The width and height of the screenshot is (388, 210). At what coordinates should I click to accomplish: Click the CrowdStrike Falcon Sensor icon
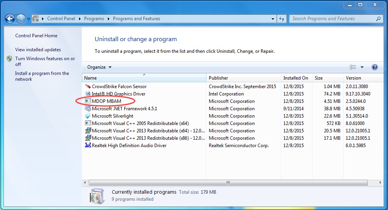[88, 87]
